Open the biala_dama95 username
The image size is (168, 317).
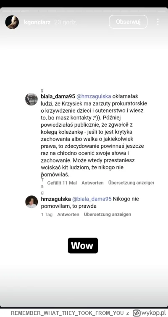click(x=58, y=96)
